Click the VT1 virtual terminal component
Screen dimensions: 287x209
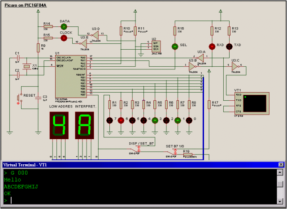click(x=252, y=103)
